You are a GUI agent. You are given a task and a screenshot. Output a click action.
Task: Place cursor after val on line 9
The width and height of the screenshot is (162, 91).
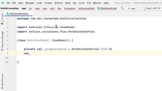(29, 53)
